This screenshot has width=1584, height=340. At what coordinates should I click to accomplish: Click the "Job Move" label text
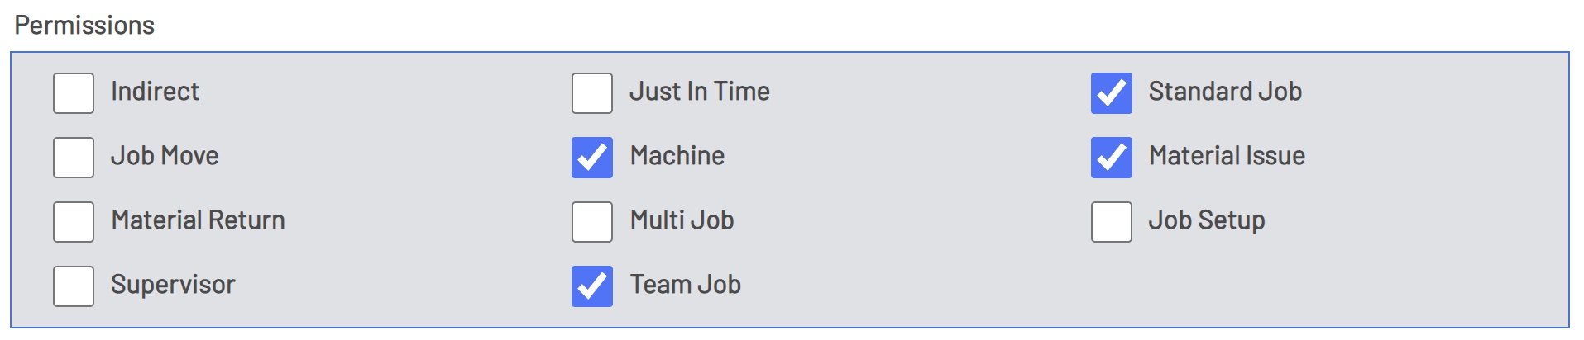tap(165, 156)
